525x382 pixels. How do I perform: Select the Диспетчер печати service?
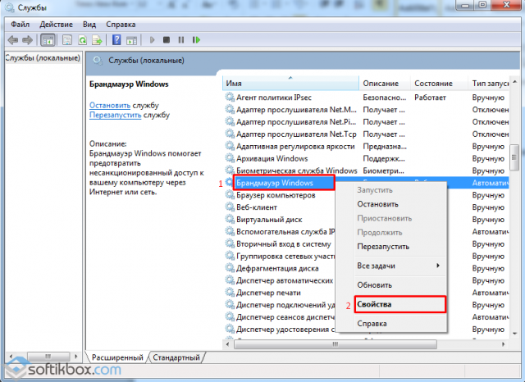[x=268, y=293]
